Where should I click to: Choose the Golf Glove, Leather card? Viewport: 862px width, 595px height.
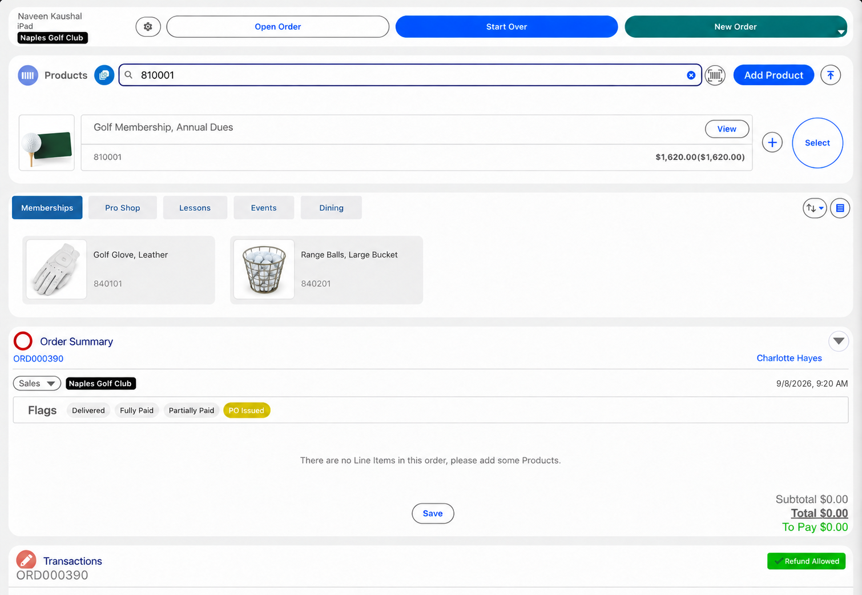tap(119, 270)
